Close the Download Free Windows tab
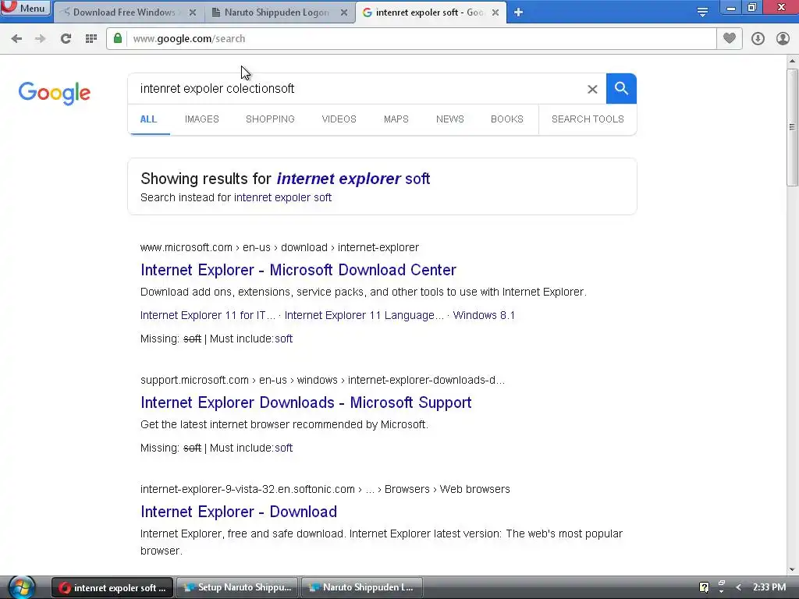Screen dimensions: 799x599 tap(193, 12)
